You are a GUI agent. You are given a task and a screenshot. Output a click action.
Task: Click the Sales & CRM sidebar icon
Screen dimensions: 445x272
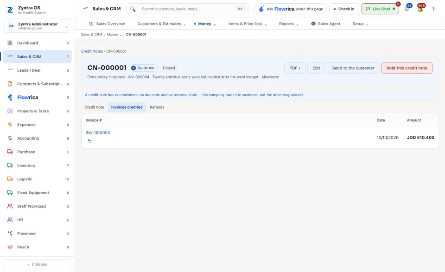pos(10,56)
